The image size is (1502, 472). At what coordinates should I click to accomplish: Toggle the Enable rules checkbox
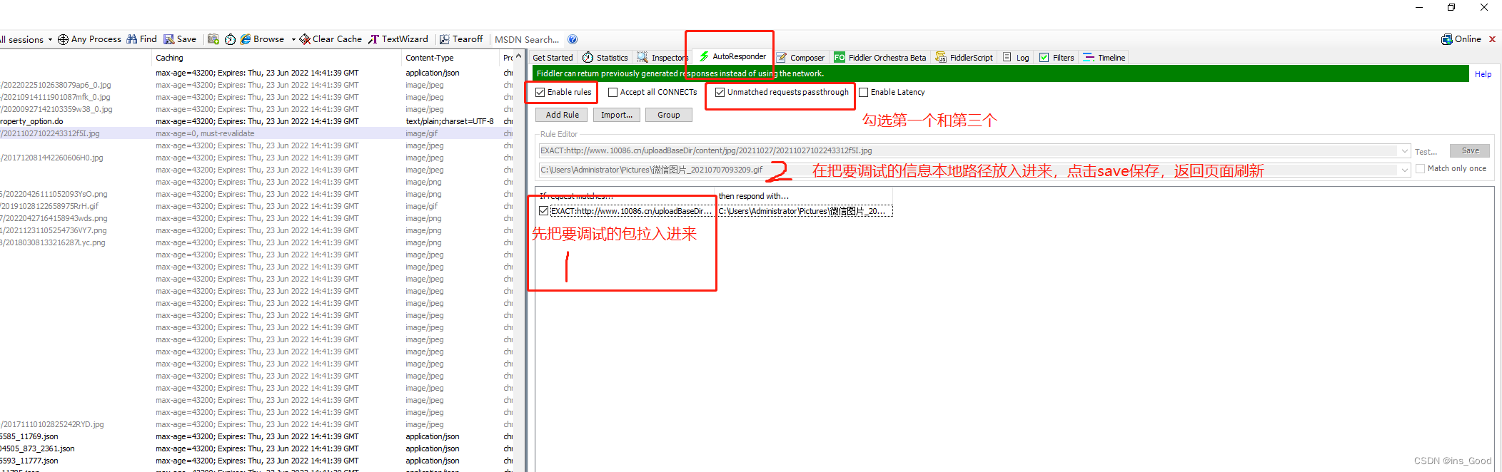(540, 92)
